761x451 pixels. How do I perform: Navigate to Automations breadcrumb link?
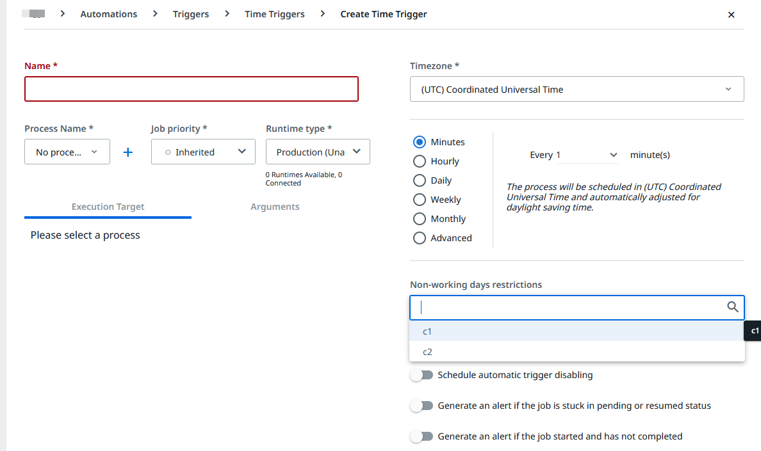(109, 14)
